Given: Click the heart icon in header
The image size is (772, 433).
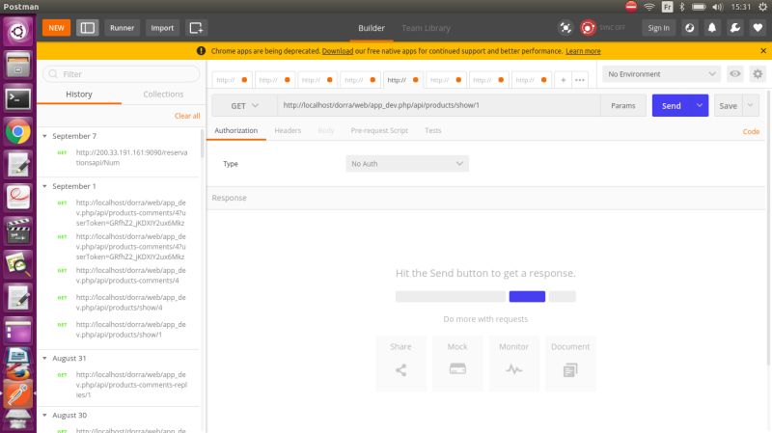Looking at the screenshot, I should coord(758,28).
